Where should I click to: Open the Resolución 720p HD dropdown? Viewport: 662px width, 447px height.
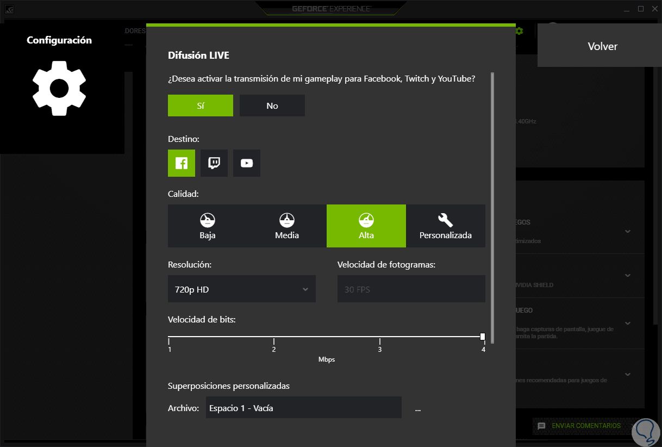pyautogui.click(x=242, y=289)
